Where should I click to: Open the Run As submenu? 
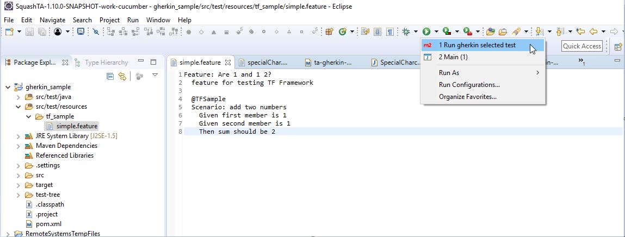point(482,73)
